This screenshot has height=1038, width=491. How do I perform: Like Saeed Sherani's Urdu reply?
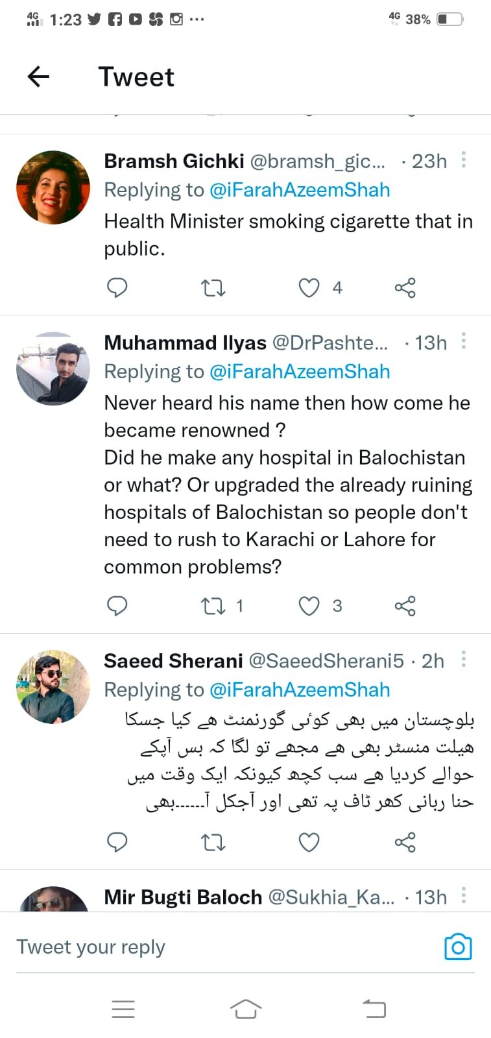(309, 842)
